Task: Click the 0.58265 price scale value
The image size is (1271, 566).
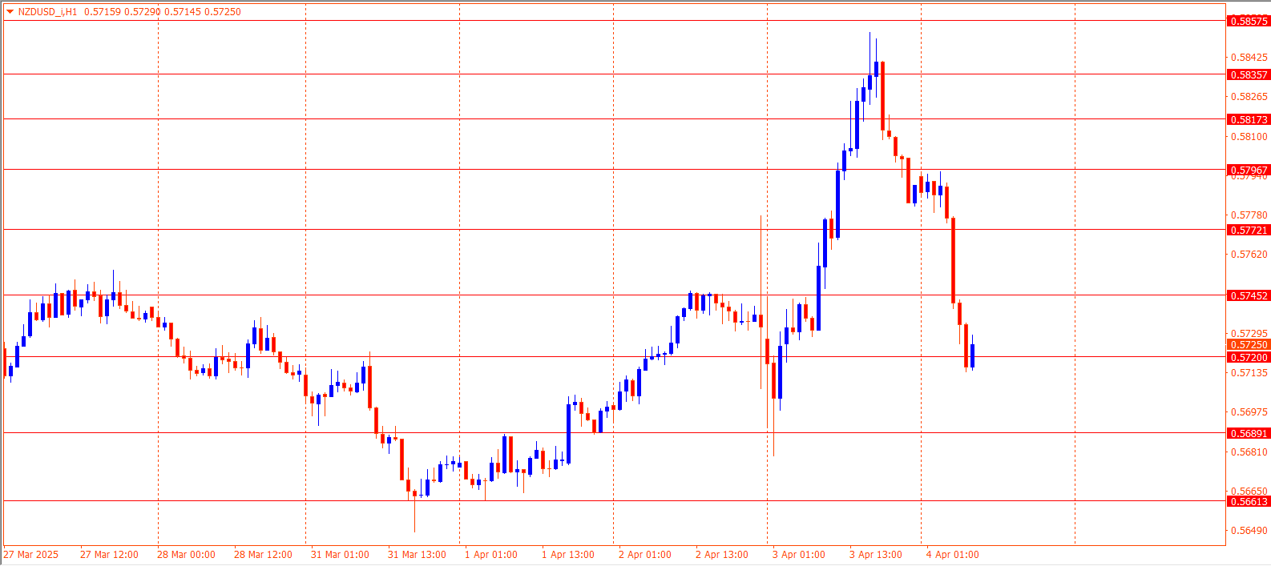Action: click(x=1249, y=97)
